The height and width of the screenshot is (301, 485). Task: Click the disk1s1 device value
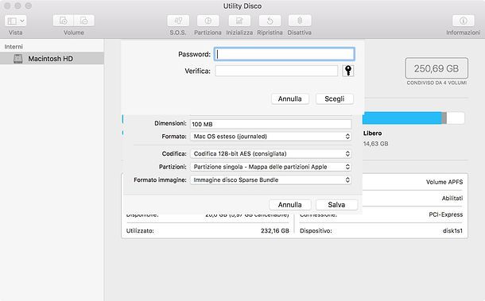[x=452, y=230]
